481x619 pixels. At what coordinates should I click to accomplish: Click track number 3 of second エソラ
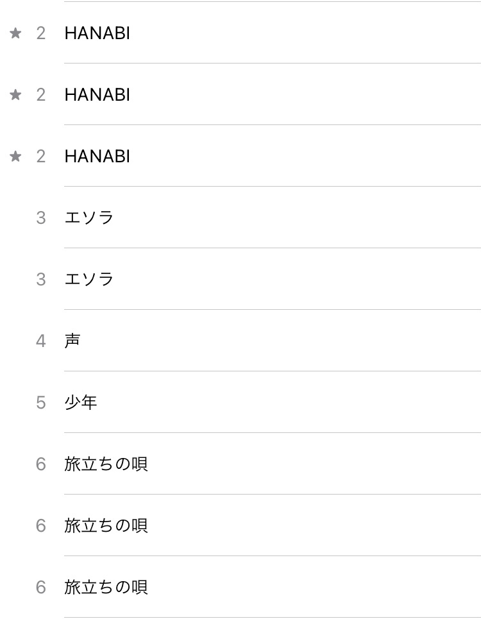click(41, 280)
